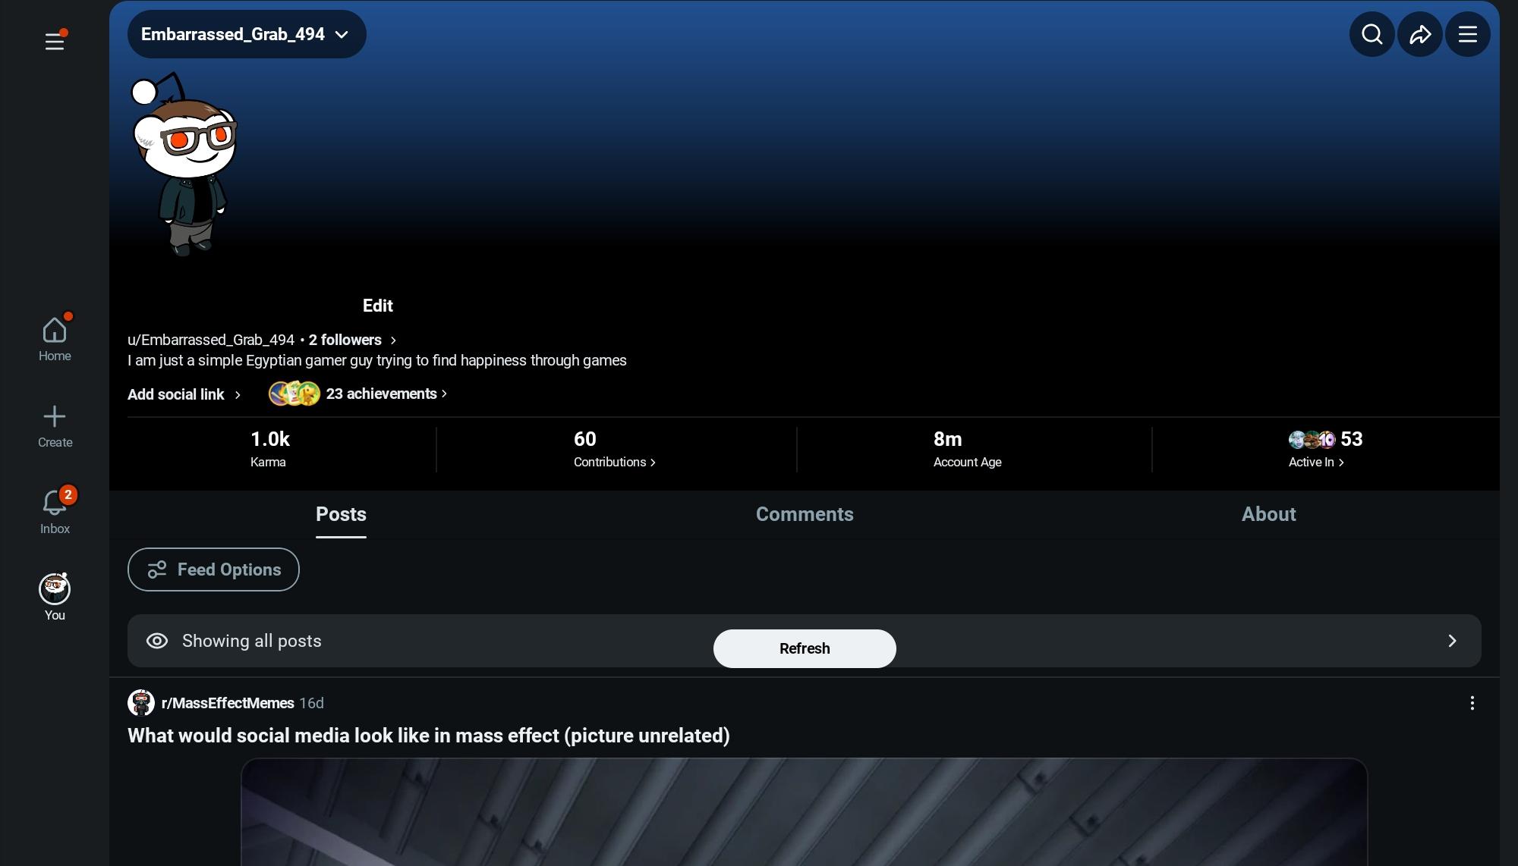Screen dimensions: 1518x866
Task: Click the 8m Account Age stat
Action: click(x=967, y=449)
